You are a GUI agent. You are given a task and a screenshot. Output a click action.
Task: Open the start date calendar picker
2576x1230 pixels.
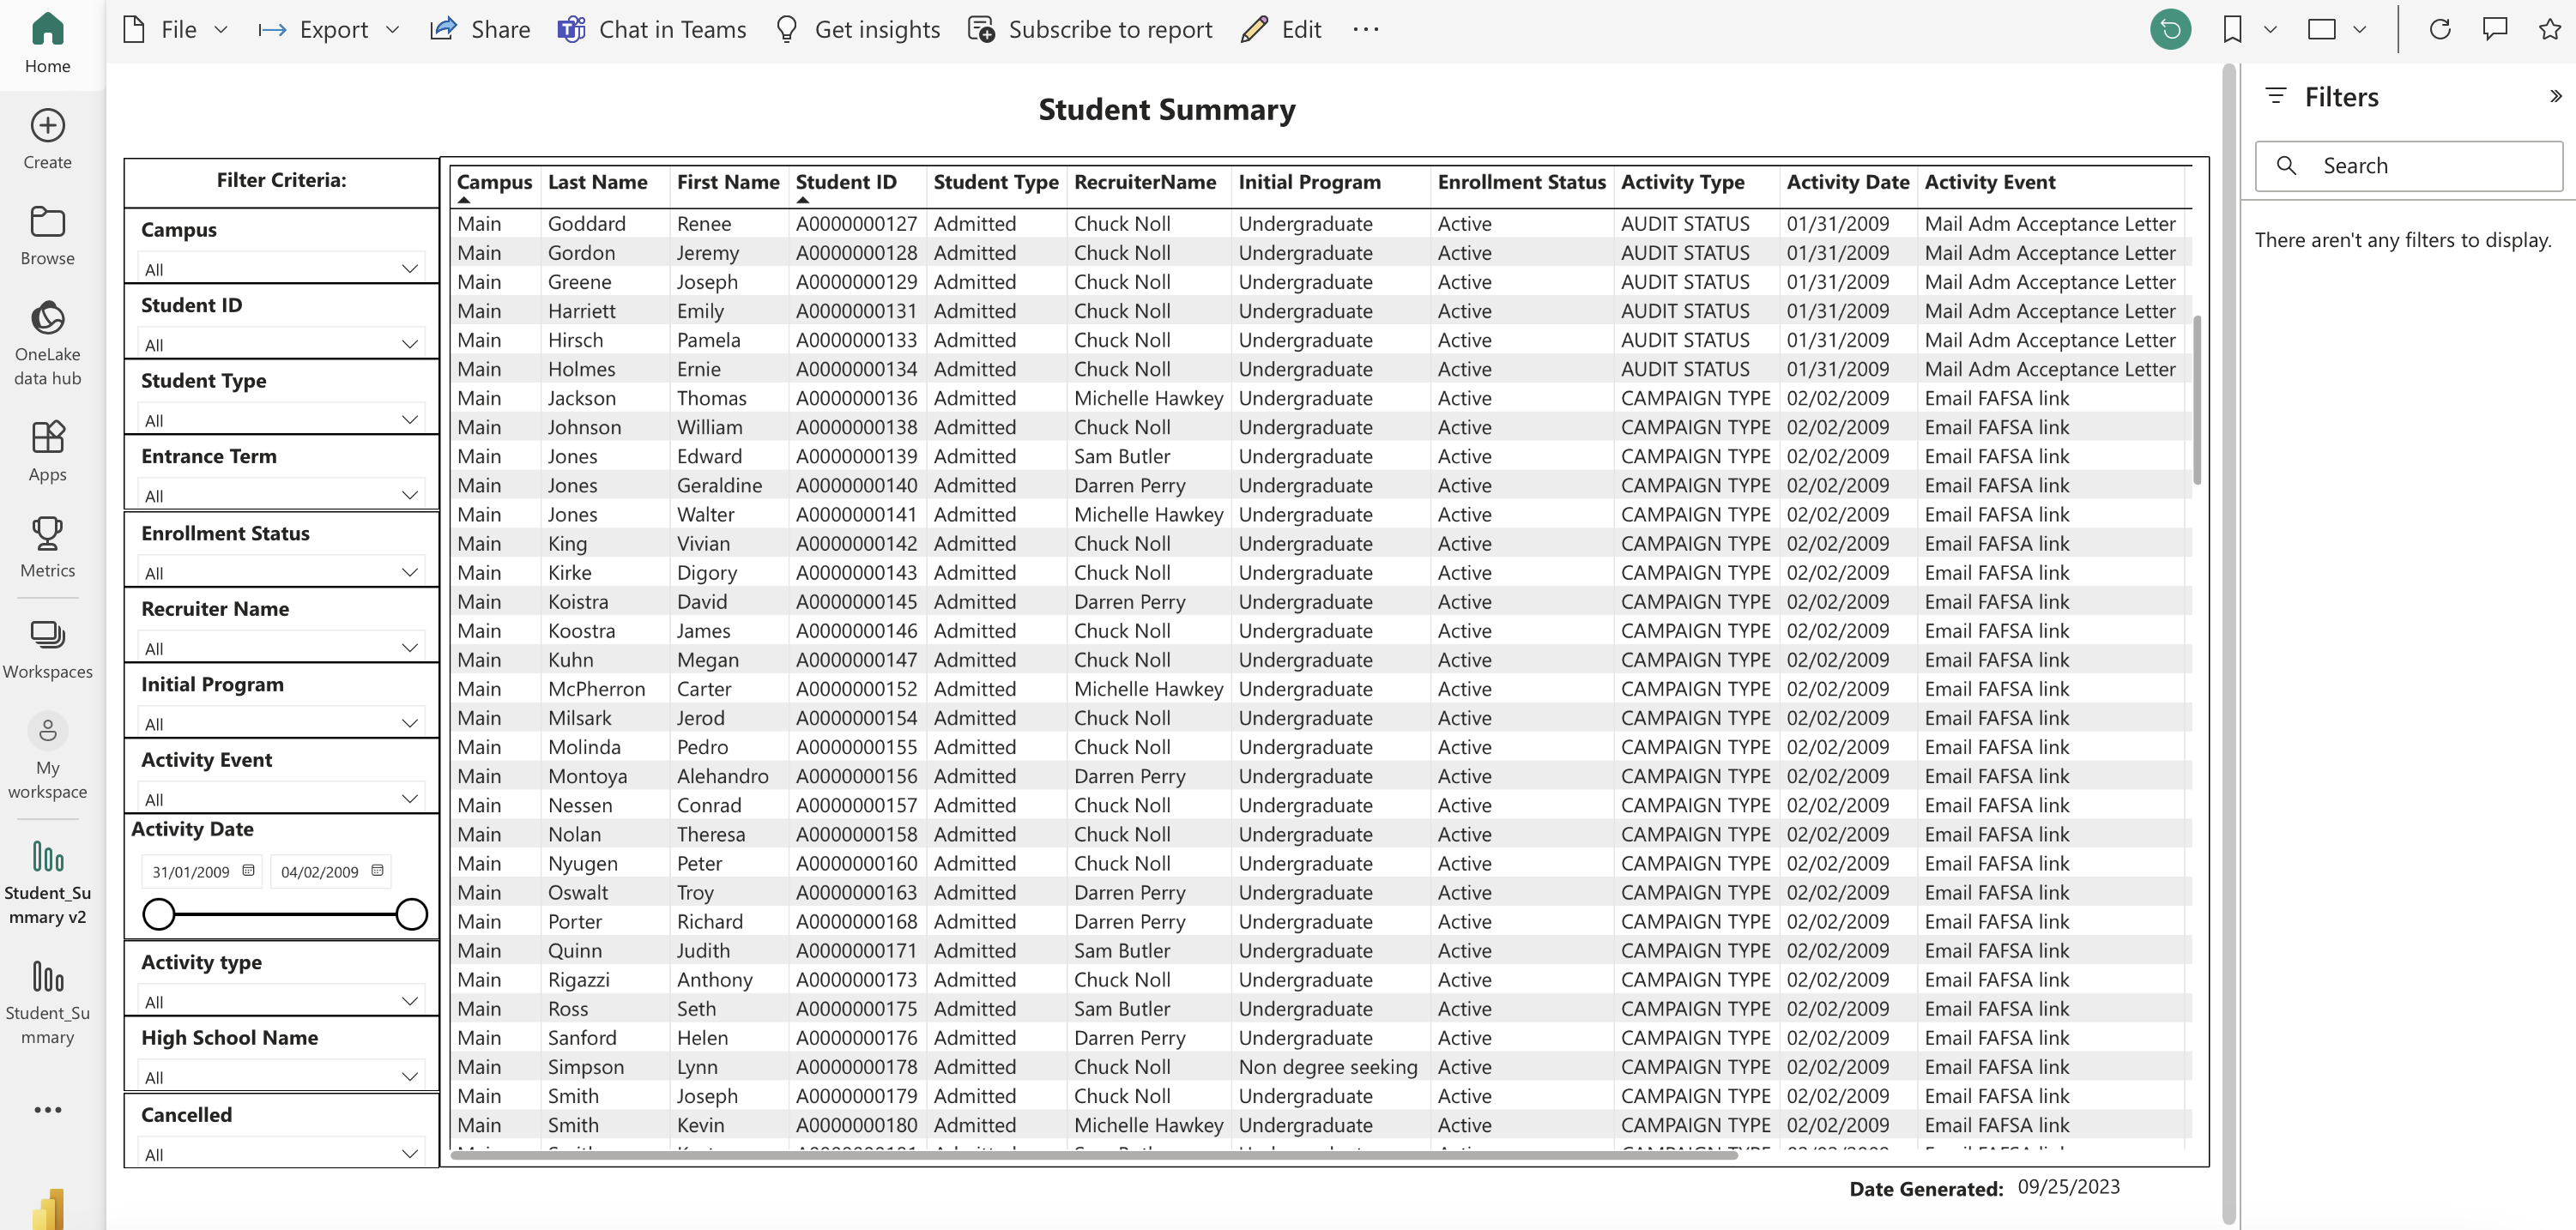point(248,871)
